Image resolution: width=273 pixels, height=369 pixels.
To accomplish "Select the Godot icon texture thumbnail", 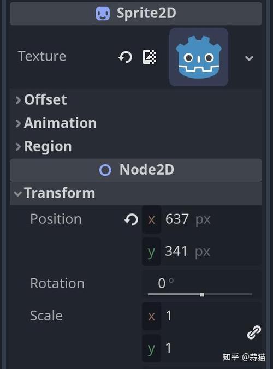I will click(x=199, y=57).
